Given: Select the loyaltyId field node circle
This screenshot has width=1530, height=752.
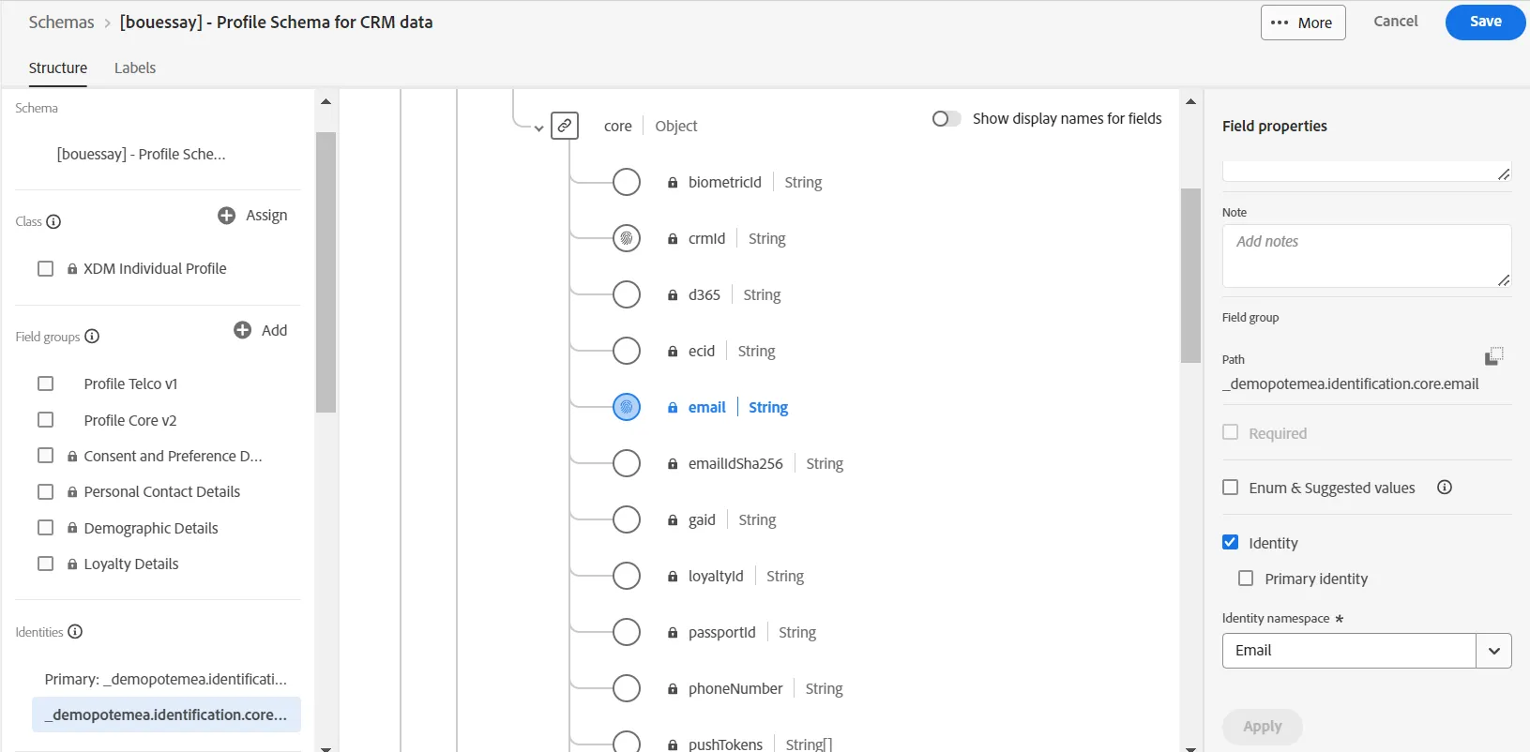Looking at the screenshot, I should pyautogui.click(x=627, y=576).
